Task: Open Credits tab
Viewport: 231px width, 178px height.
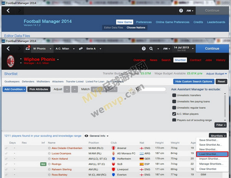Action: (198, 22)
